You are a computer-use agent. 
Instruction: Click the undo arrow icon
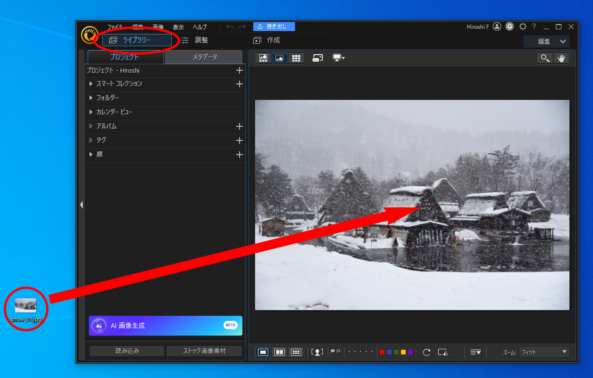pyautogui.click(x=230, y=27)
